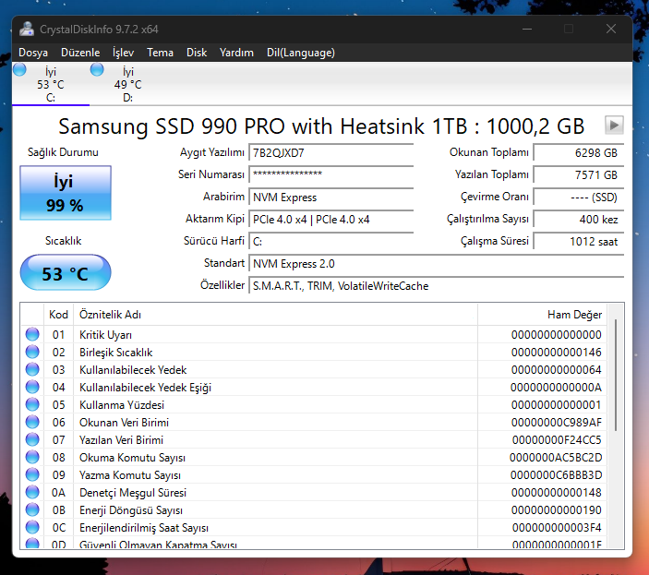Open the İşlev menu

[124, 53]
